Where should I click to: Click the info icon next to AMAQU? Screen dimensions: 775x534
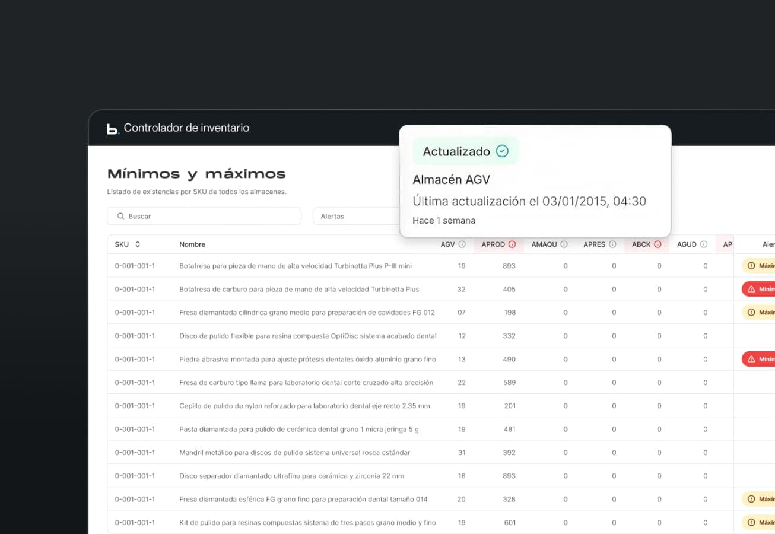point(564,244)
